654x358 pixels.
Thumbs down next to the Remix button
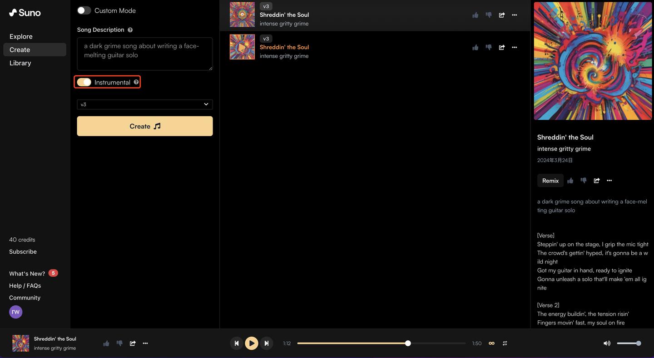pos(584,181)
